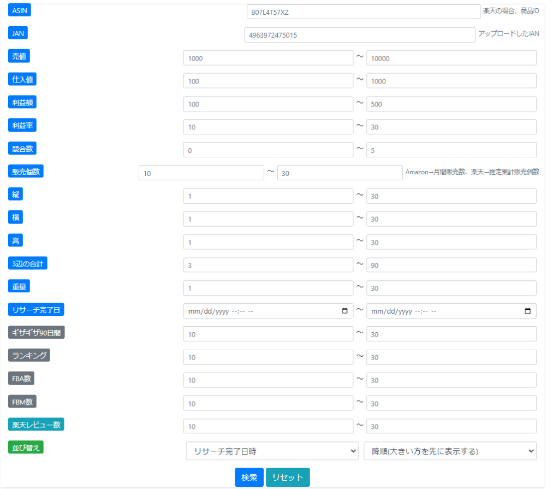Click the green 並び替え label

click(x=26, y=447)
